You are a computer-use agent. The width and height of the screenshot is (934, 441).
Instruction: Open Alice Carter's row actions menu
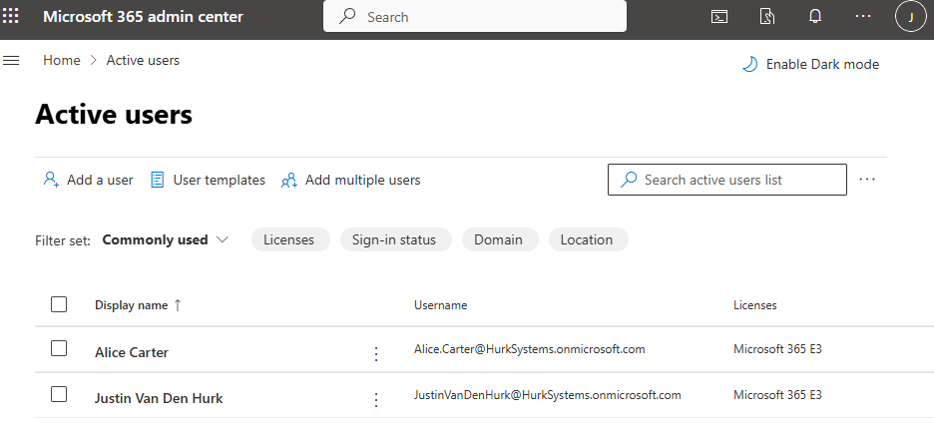click(376, 354)
